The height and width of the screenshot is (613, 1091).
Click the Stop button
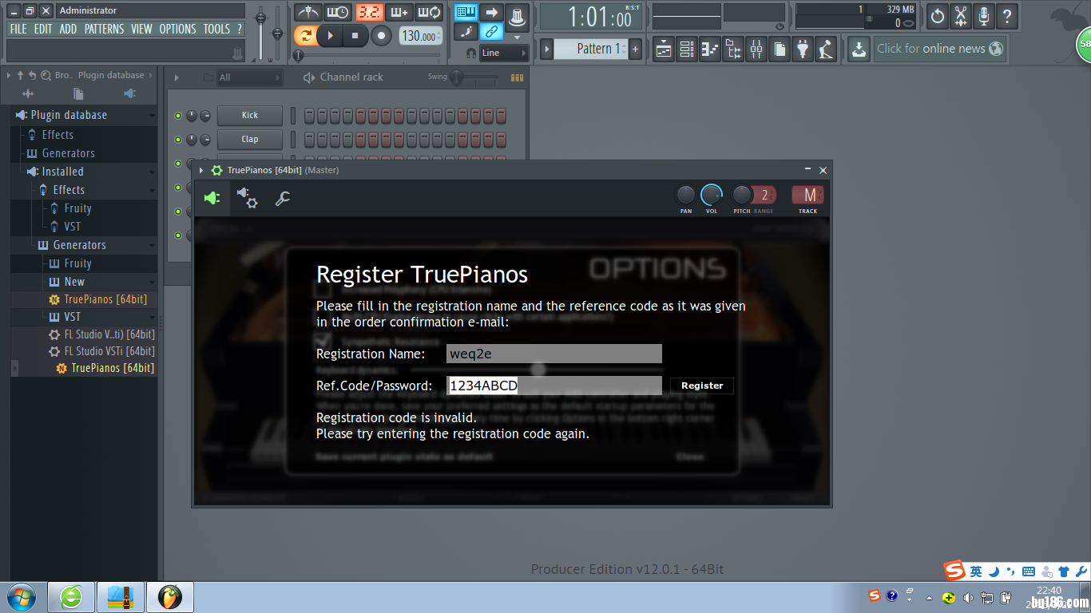355,35
